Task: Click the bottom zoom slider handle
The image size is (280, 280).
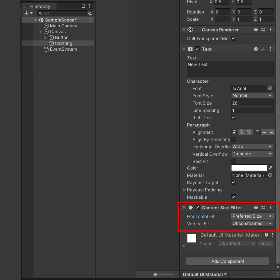Action: point(155,275)
